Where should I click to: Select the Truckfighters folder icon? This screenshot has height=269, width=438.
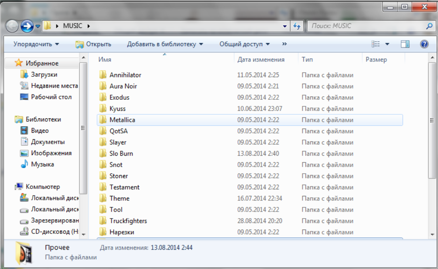(103, 221)
